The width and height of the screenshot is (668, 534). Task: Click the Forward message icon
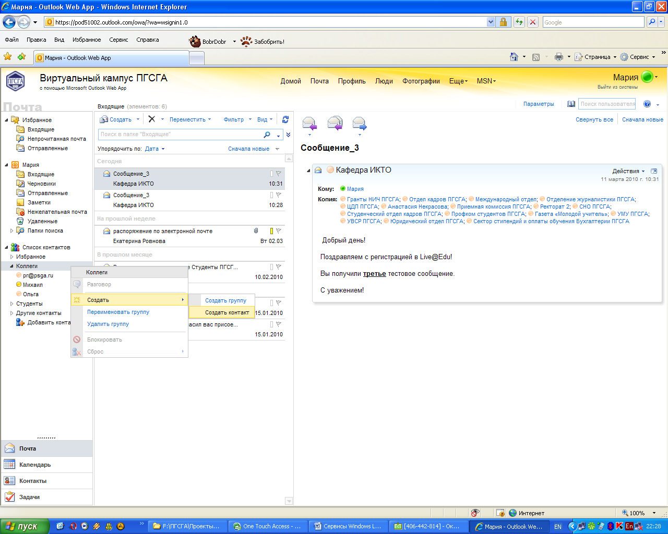[360, 124]
